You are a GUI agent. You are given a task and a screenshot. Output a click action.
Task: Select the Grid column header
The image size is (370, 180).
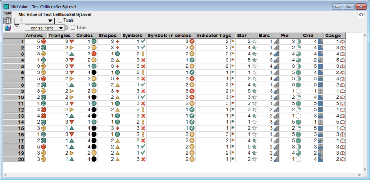313,36
